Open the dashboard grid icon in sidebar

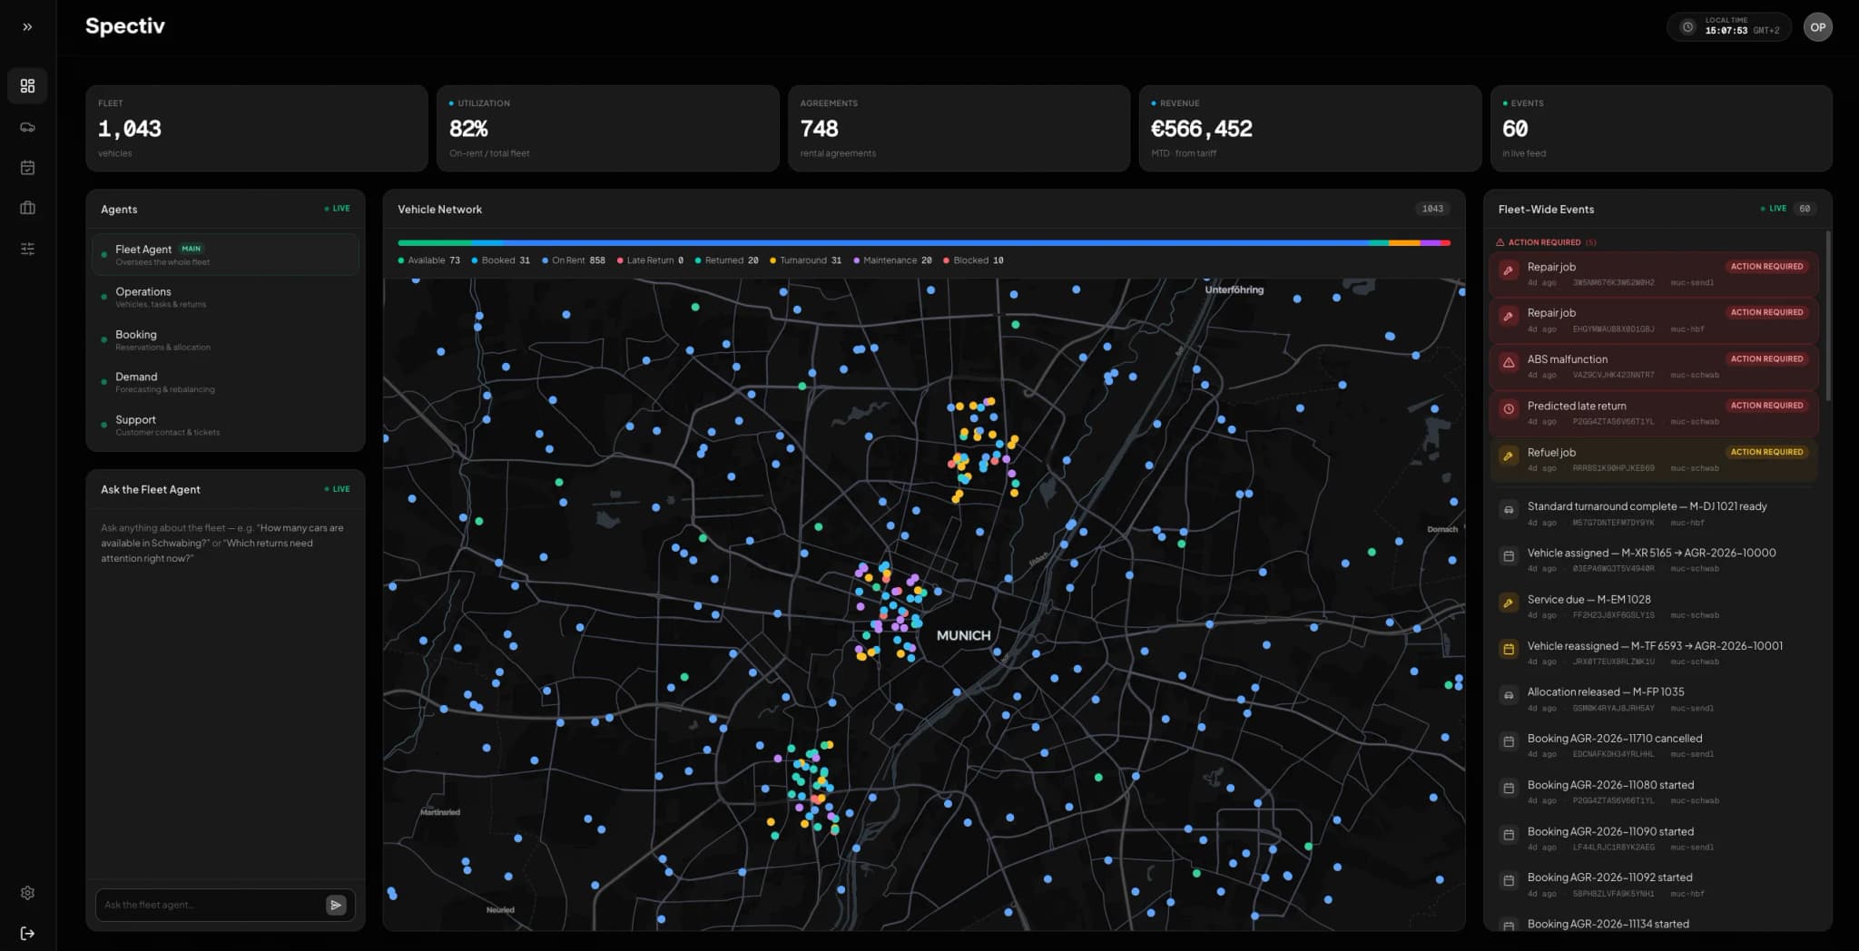(27, 85)
